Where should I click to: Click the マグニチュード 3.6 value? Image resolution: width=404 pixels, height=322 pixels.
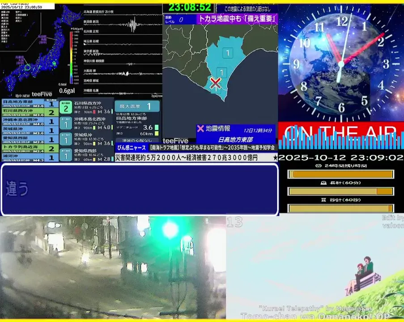click(148, 127)
